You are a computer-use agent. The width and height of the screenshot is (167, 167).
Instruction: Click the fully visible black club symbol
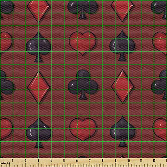tap(83, 85)
